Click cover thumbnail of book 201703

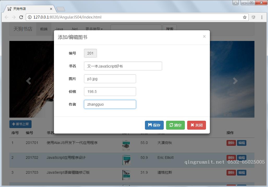tap(126, 175)
